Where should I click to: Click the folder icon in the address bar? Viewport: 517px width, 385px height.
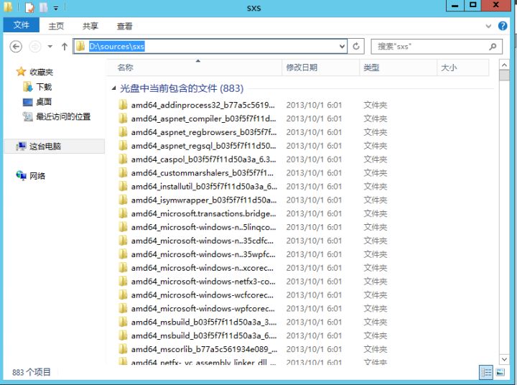point(80,47)
